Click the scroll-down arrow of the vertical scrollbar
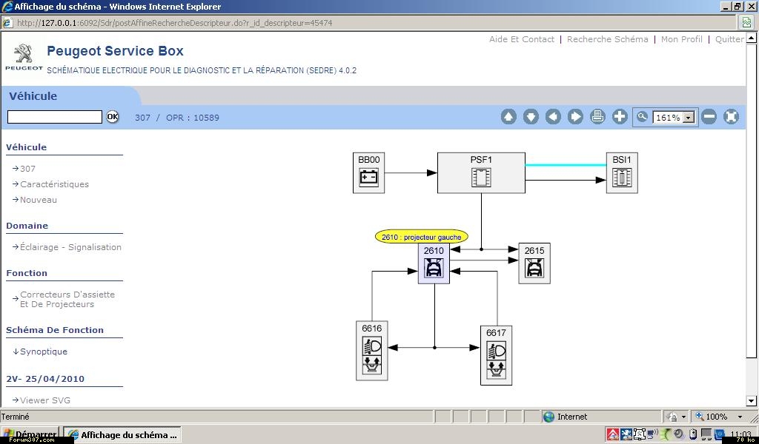The width and height of the screenshot is (759, 444). coord(752,400)
